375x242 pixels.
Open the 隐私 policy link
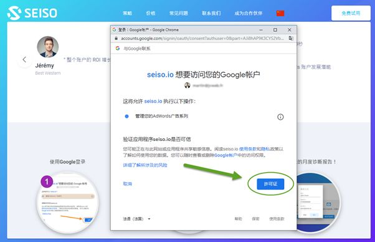[x=265, y=149]
